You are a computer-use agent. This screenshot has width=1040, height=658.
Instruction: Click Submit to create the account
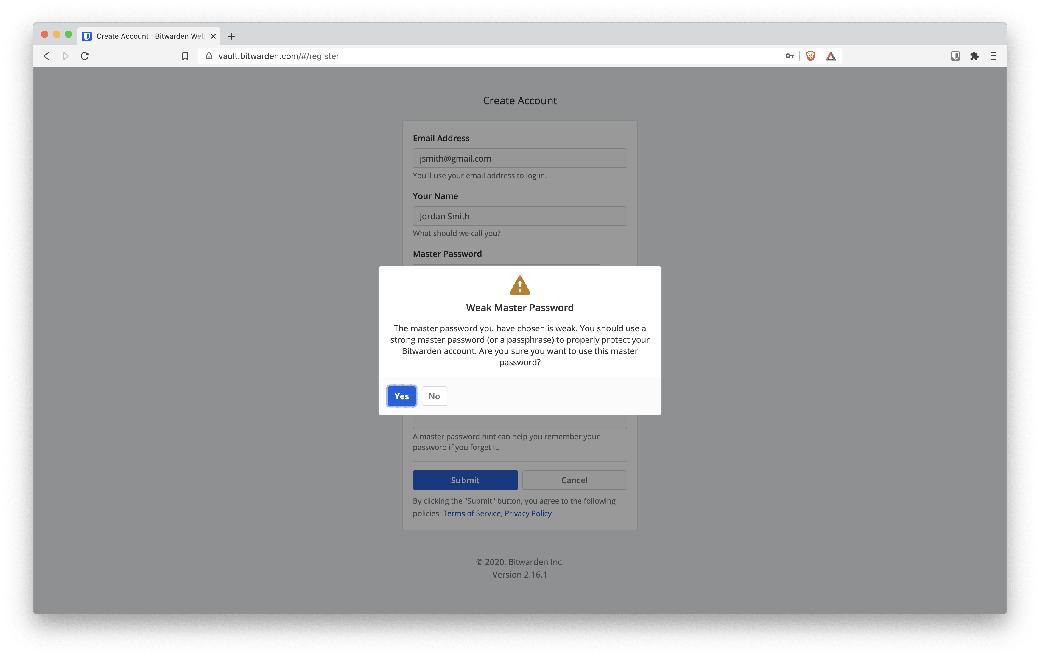coord(465,480)
